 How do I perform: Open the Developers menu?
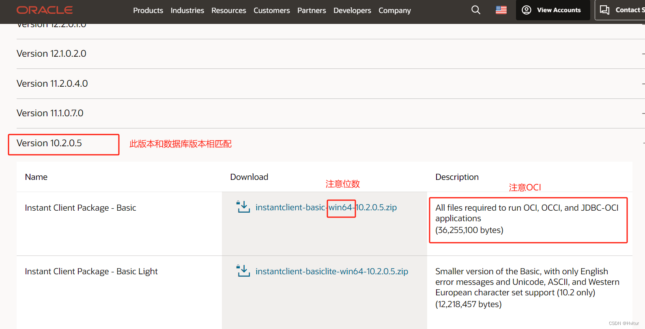[352, 11]
